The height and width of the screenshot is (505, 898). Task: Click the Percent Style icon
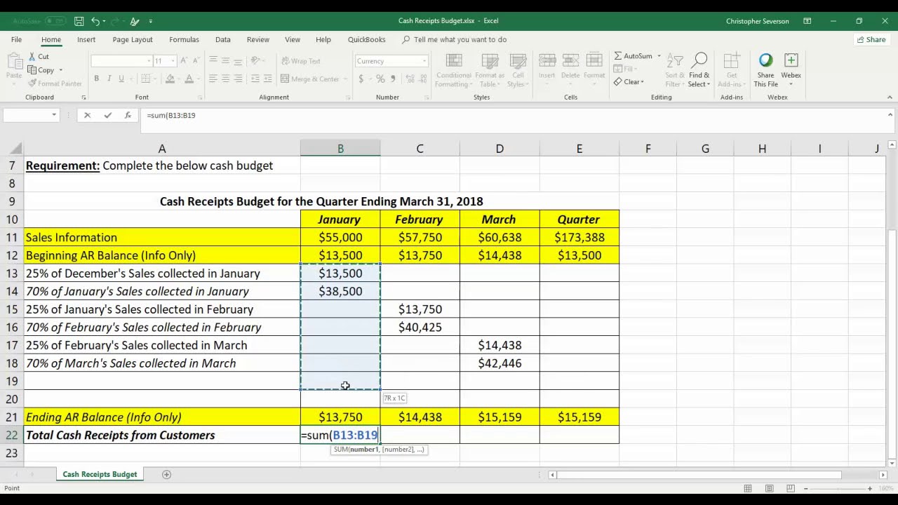tap(380, 79)
